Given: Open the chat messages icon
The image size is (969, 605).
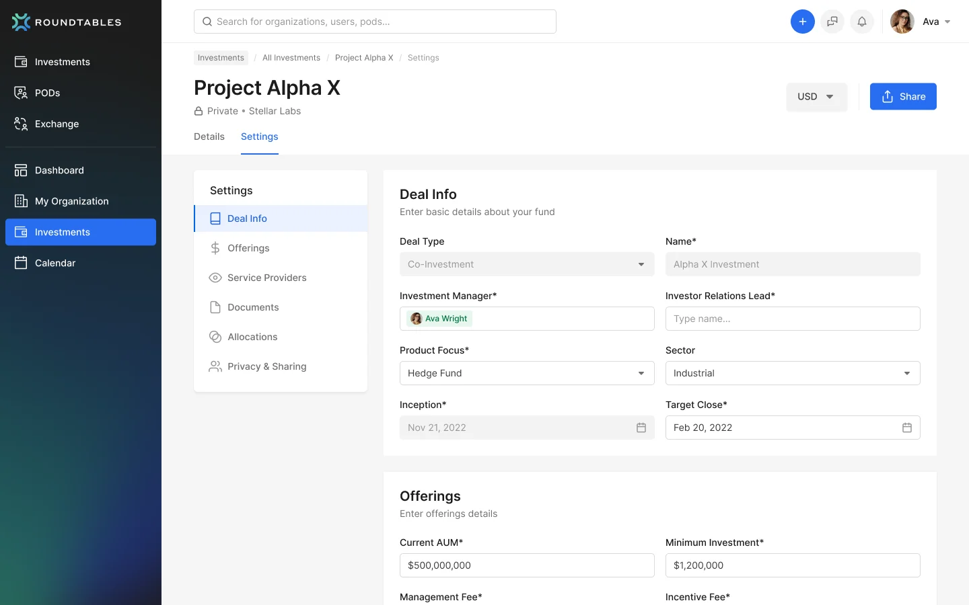Looking at the screenshot, I should pos(832,22).
